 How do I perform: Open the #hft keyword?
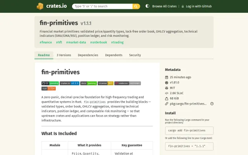coord(59,42)
